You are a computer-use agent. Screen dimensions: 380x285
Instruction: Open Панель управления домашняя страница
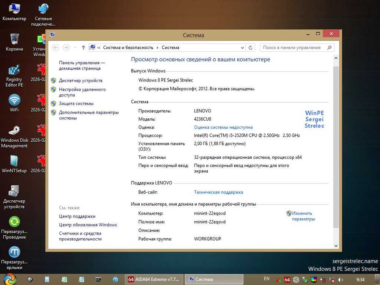[x=82, y=66]
